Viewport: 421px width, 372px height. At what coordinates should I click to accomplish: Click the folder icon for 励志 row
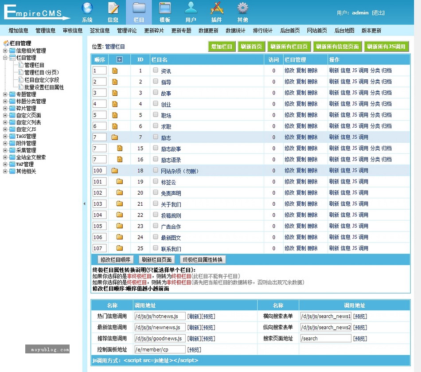tap(115, 137)
